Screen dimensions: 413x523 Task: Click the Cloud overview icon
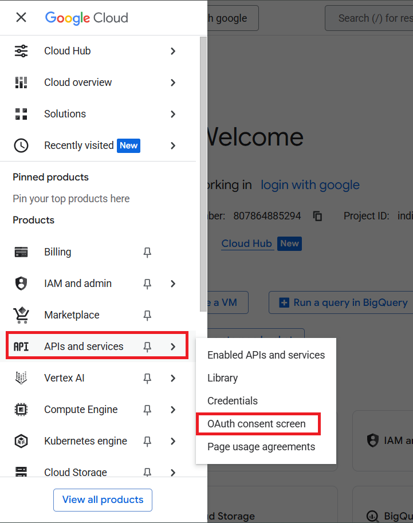[x=21, y=82]
